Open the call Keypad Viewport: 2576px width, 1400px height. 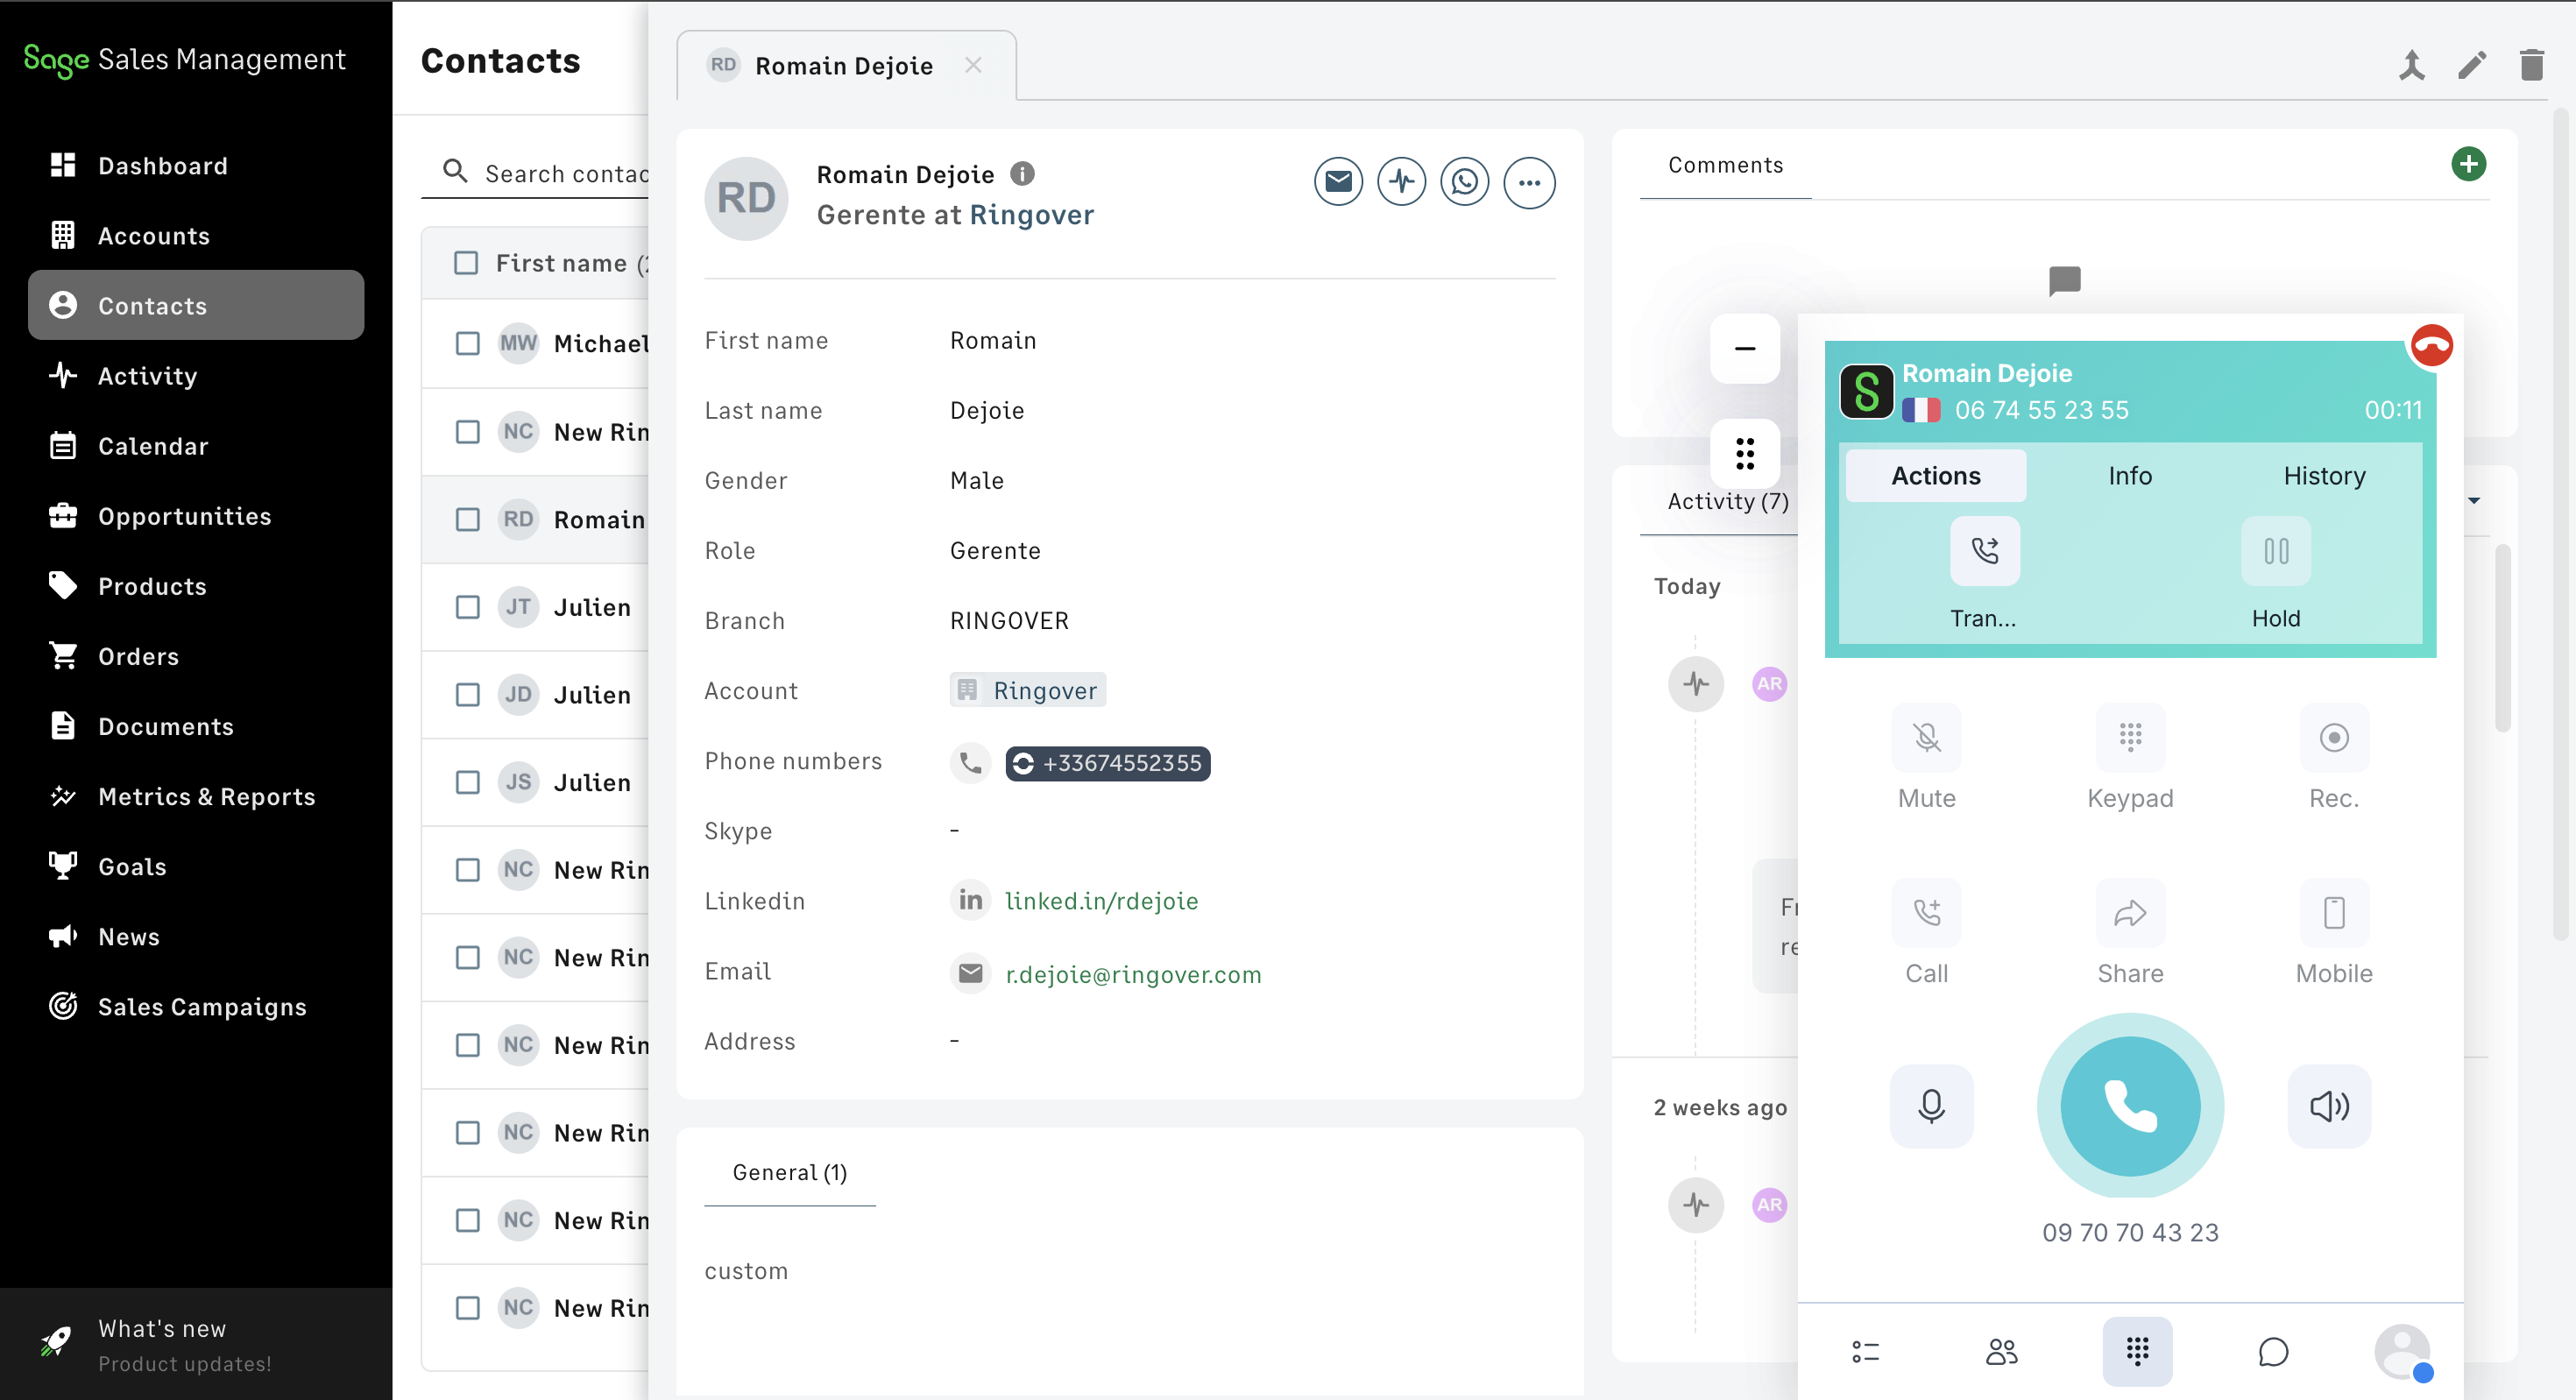2129,738
